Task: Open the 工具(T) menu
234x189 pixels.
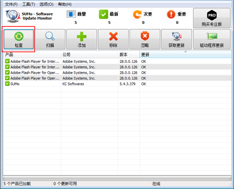Action: point(29,4)
